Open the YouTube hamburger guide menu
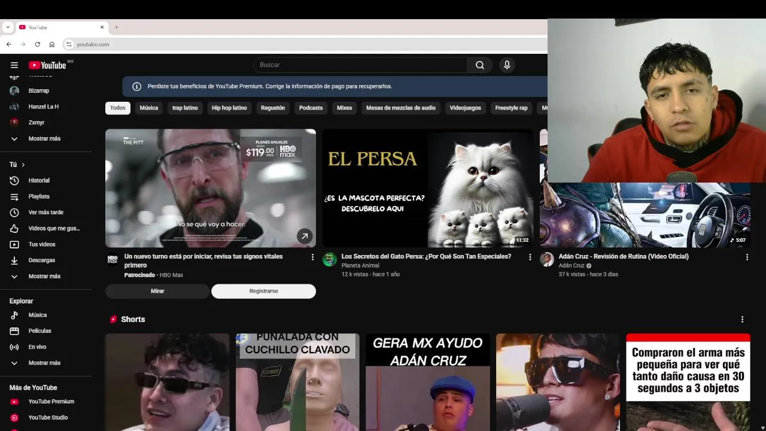The width and height of the screenshot is (766, 431). click(x=14, y=65)
